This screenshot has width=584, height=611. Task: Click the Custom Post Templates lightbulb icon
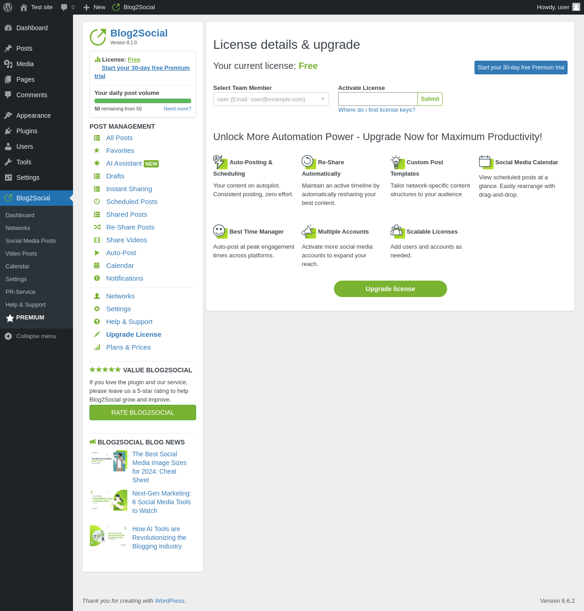click(397, 162)
